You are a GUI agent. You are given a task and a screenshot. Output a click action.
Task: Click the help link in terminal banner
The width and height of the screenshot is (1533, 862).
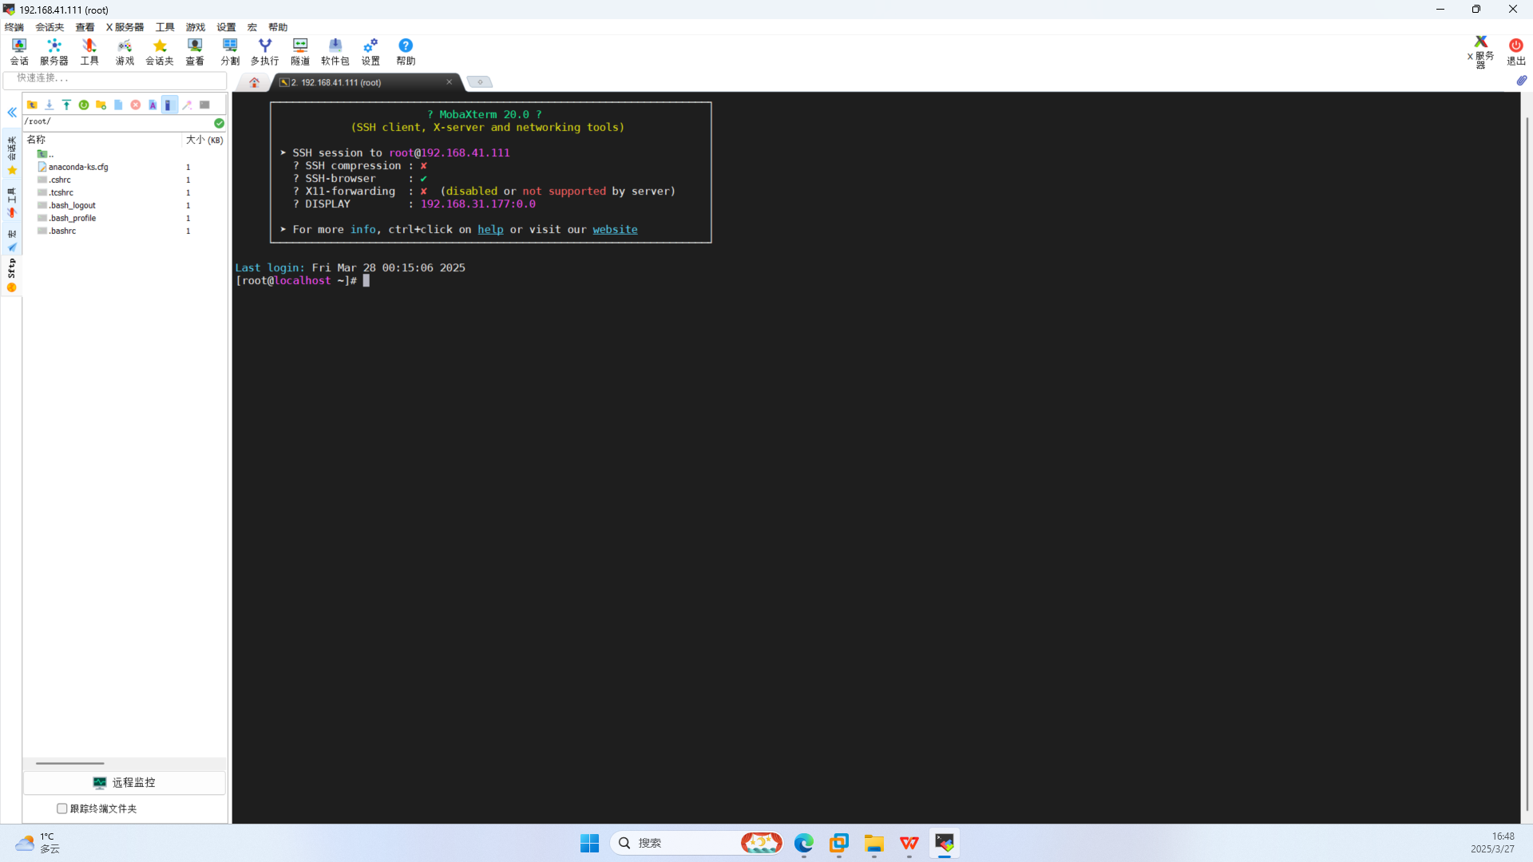tap(490, 230)
